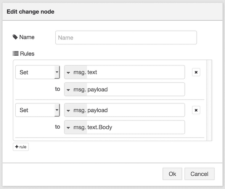Viewport: 225px width, 189px height.
Task: Click the payload value field in first rule
Action: 136,89
